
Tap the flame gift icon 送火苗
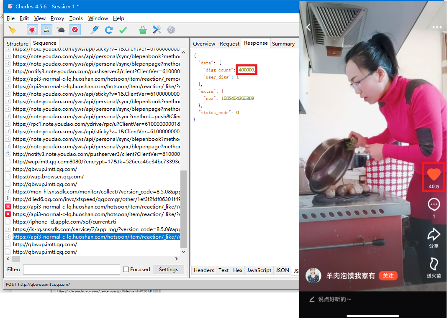point(434,264)
